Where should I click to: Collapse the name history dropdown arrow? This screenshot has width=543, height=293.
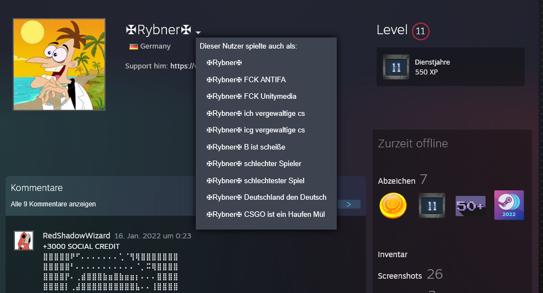click(198, 33)
